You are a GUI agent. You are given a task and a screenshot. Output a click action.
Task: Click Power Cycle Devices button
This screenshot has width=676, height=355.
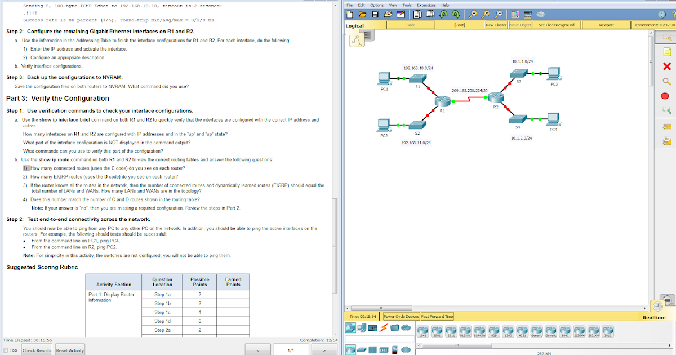[x=401, y=317]
